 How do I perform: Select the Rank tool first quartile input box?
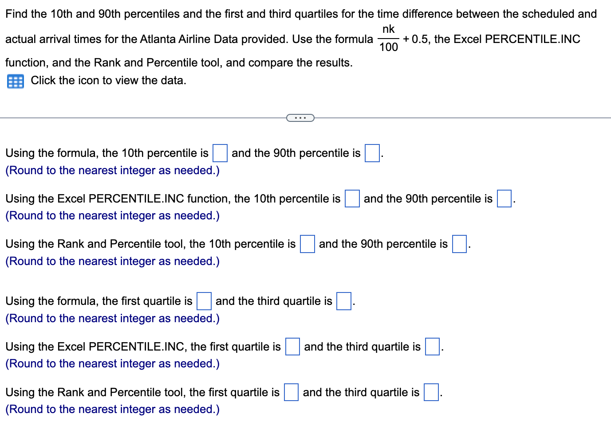[291, 392]
